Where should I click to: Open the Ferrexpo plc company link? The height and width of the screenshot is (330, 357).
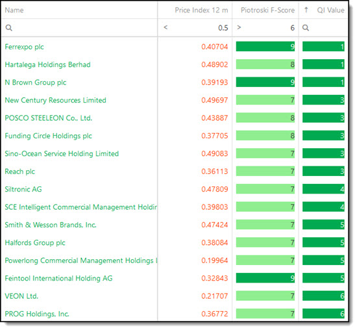[x=24, y=47]
